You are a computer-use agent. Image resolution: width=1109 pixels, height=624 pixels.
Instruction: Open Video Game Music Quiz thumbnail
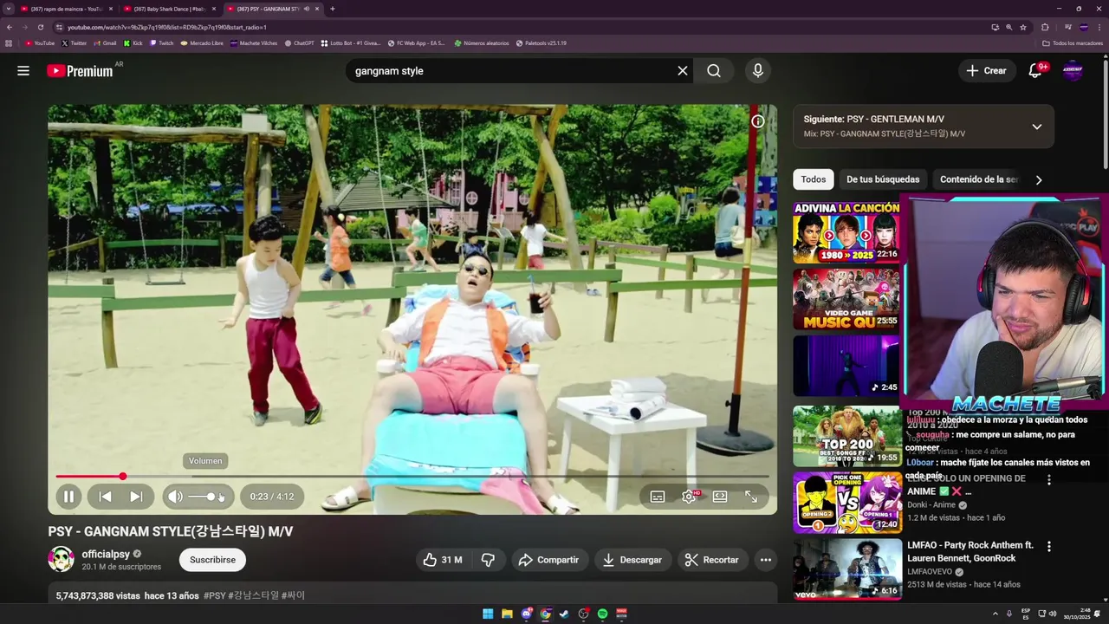point(846,299)
